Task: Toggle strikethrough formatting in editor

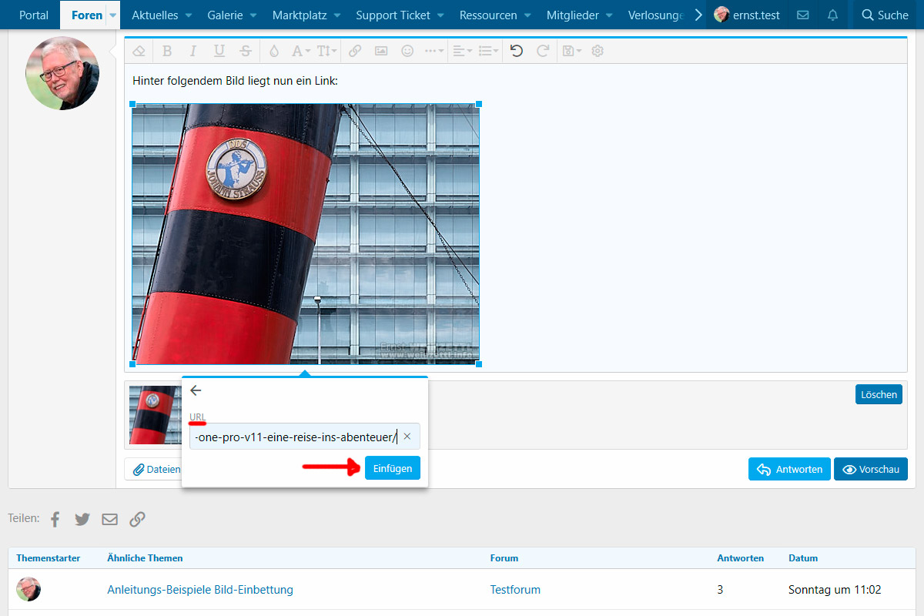Action: (x=245, y=51)
